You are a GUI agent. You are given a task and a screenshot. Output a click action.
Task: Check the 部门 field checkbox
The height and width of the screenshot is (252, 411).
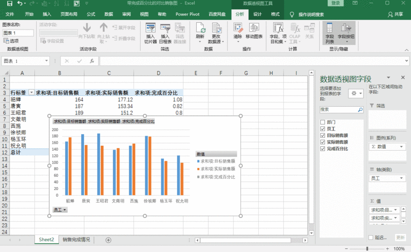(x=323, y=122)
